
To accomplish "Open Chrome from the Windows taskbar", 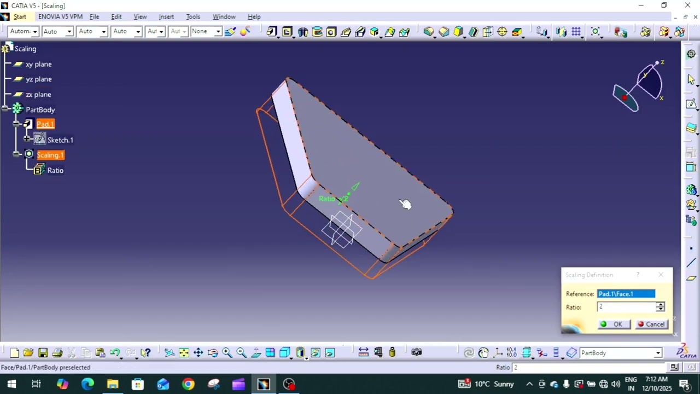I will (188, 384).
